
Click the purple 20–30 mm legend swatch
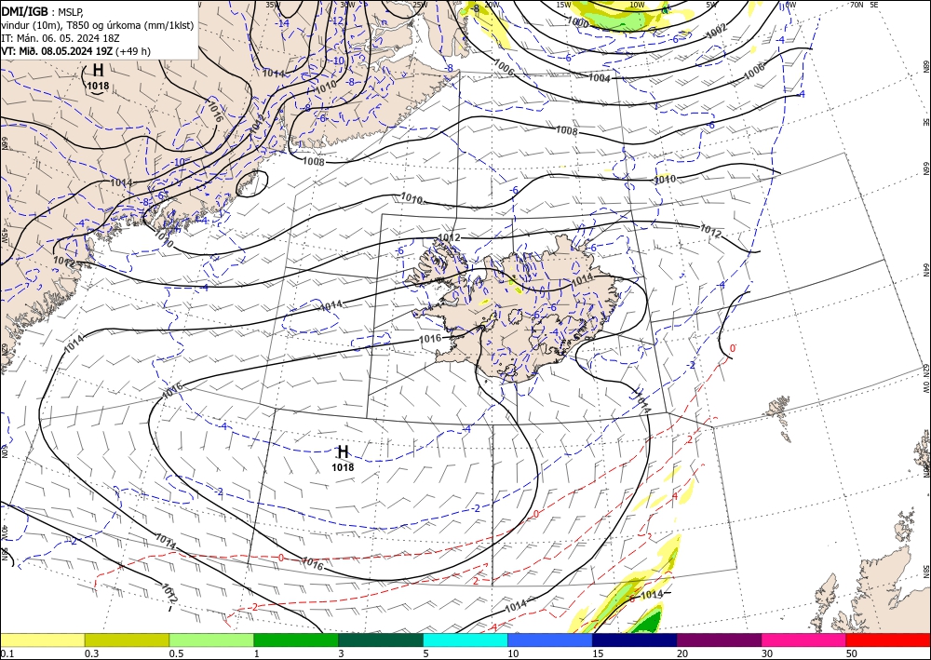719,640
